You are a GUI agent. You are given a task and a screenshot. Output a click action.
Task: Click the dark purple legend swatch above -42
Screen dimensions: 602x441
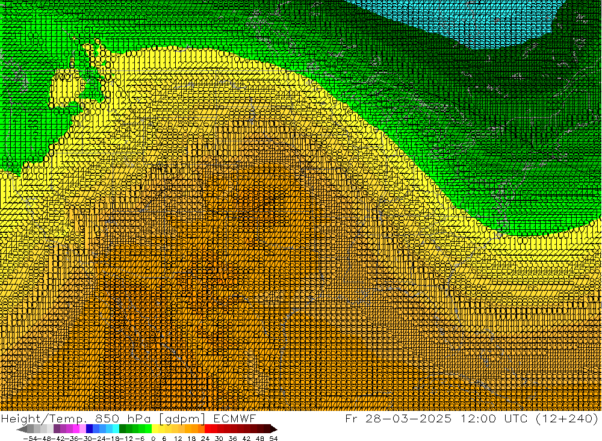pyautogui.click(x=57, y=429)
